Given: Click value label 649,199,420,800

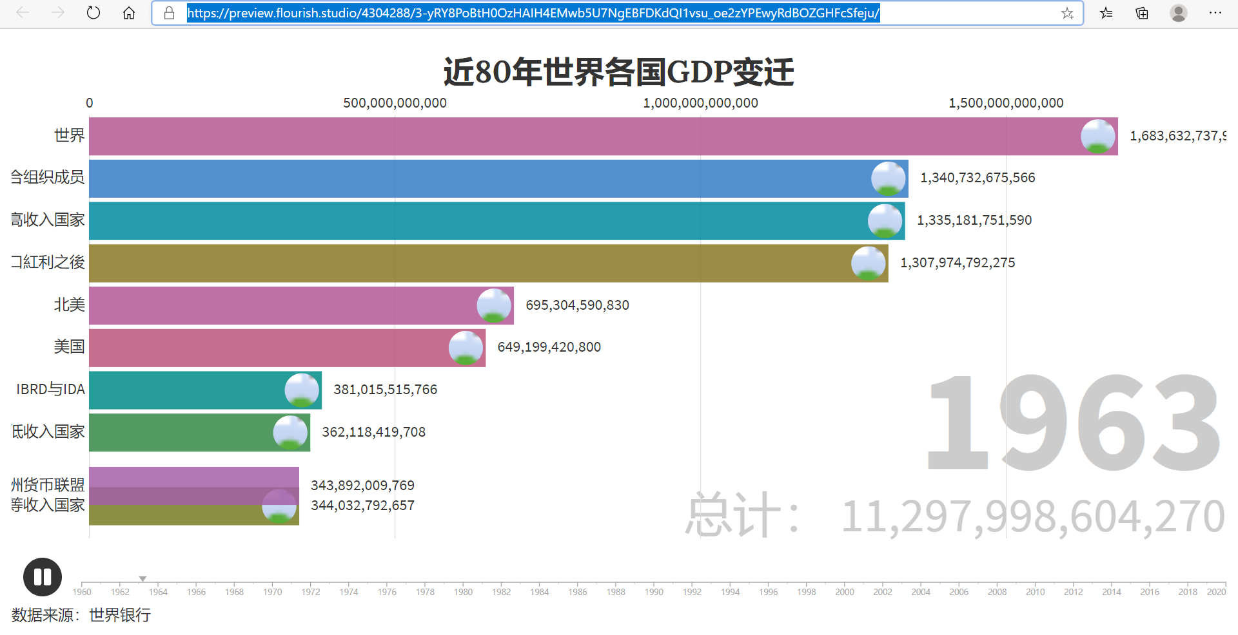Looking at the screenshot, I should click(x=549, y=347).
